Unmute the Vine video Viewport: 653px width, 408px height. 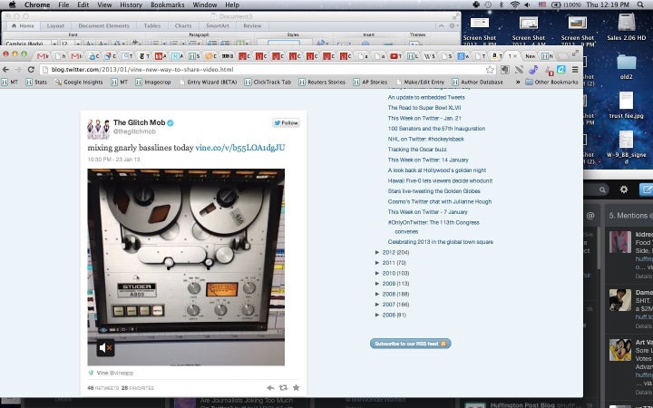(105, 347)
